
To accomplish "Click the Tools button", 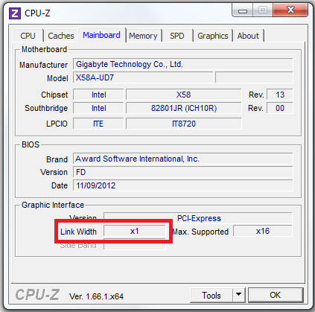I will pyautogui.click(x=211, y=295).
